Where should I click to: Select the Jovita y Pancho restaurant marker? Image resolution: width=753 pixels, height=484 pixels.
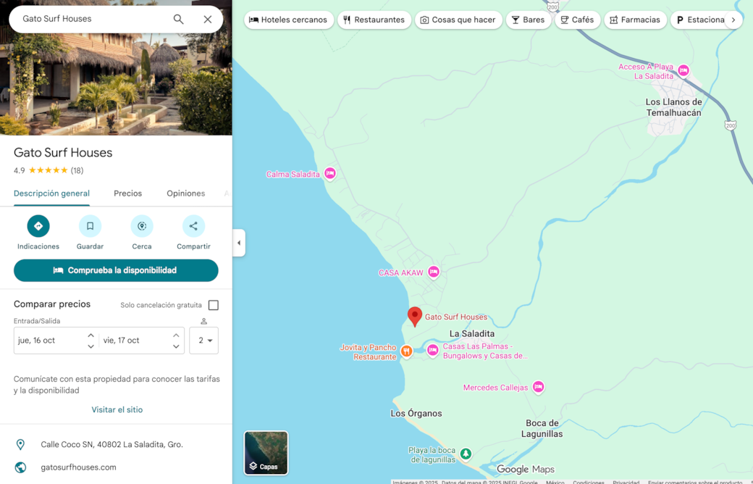tap(407, 351)
